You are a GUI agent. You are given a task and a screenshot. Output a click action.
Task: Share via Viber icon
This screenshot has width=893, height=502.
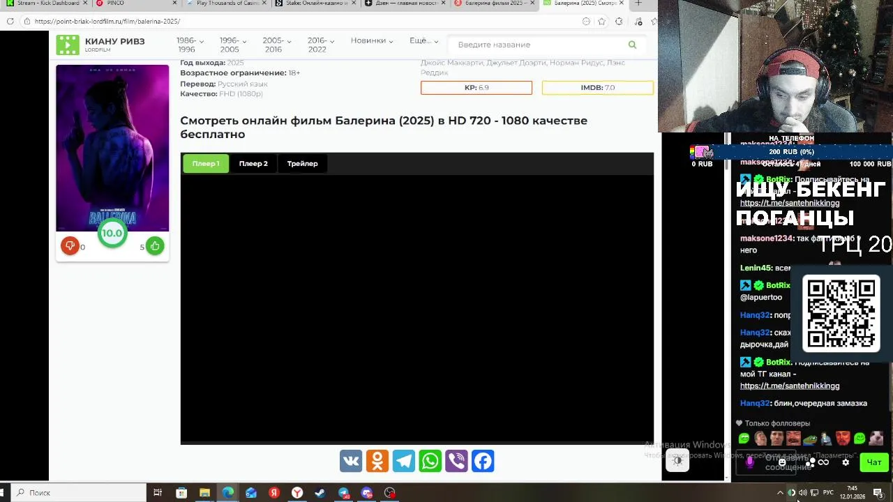tap(457, 461)
